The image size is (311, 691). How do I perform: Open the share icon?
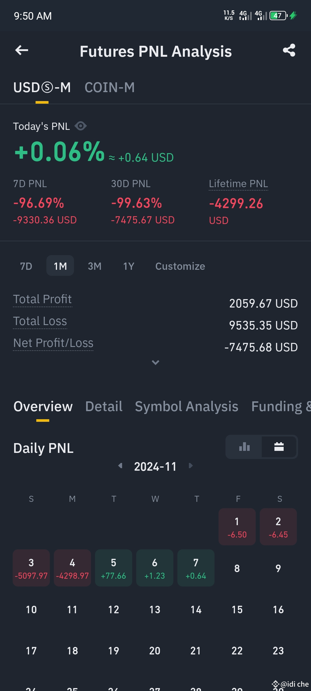[x=289, y=50]
